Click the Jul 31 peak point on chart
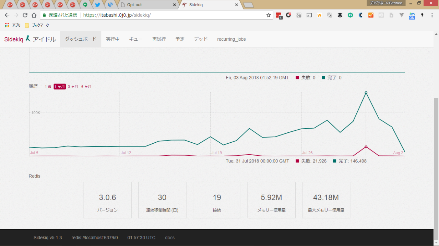 [366, 93]
